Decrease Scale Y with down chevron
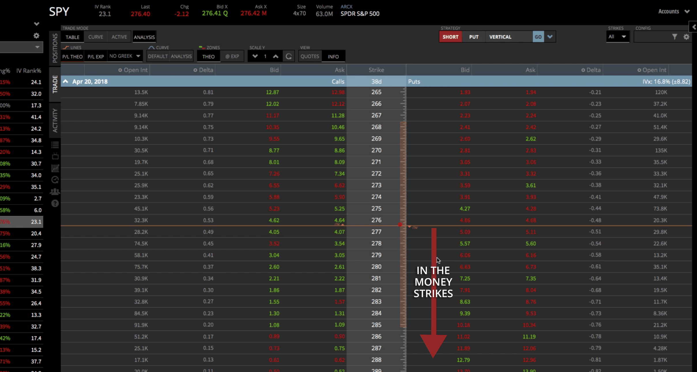697x372 pixels. click(255, 56)
